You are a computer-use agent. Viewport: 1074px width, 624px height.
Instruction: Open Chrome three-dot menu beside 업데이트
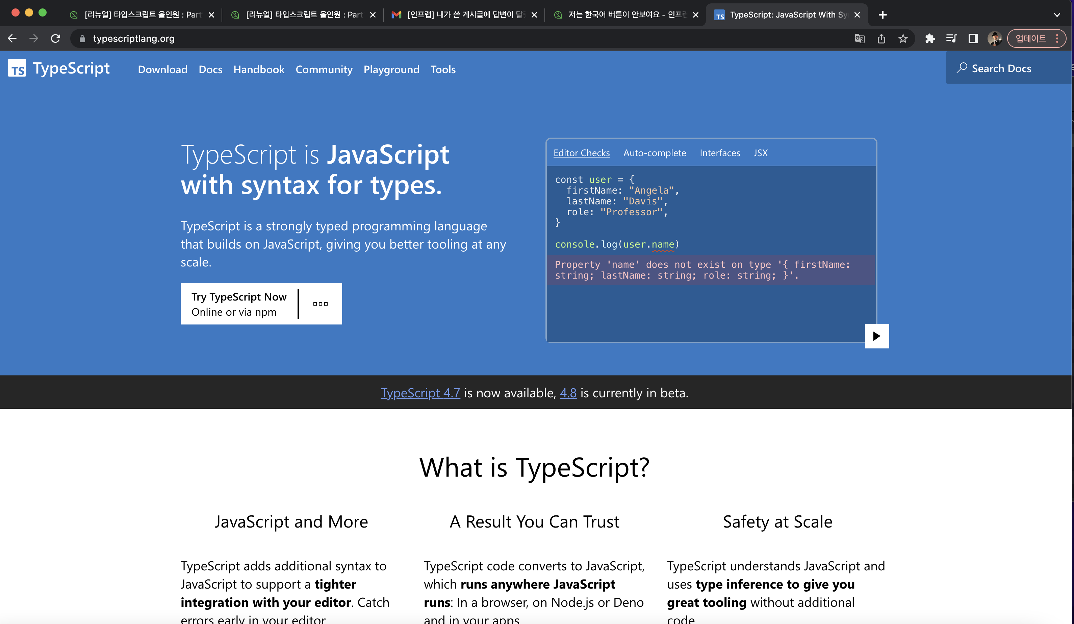[x=1057, y=39]
